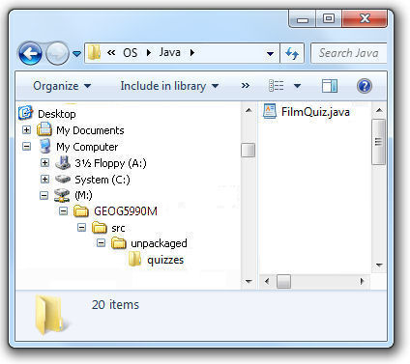Image resolution: width=410 pixels, height=364 pixels.
Task: Open Help with question mark icon
Action: 365,86
